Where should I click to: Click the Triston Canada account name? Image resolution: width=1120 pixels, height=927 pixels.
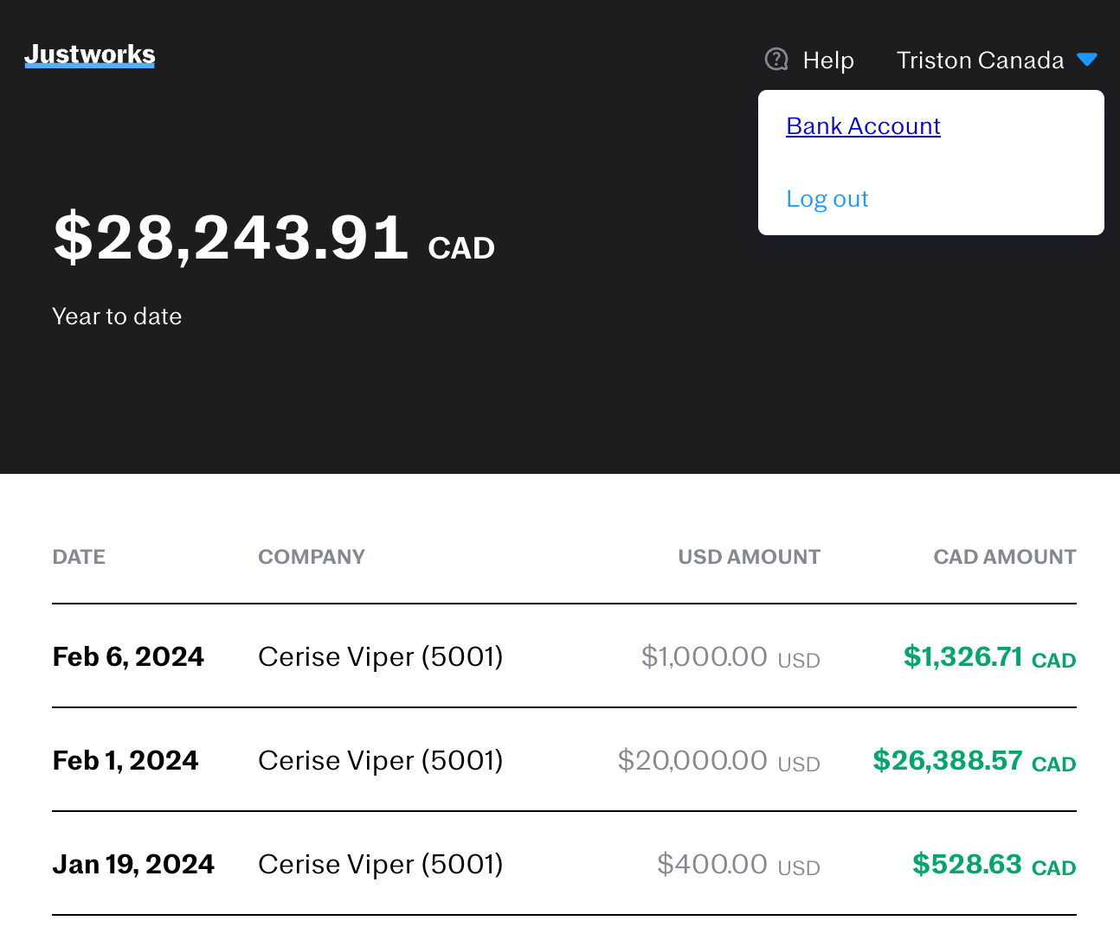[980, 61]
